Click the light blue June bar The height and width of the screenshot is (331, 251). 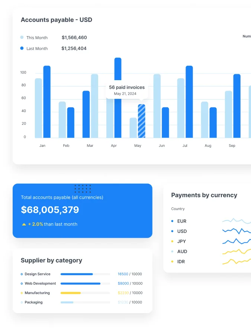click(157, 106)
